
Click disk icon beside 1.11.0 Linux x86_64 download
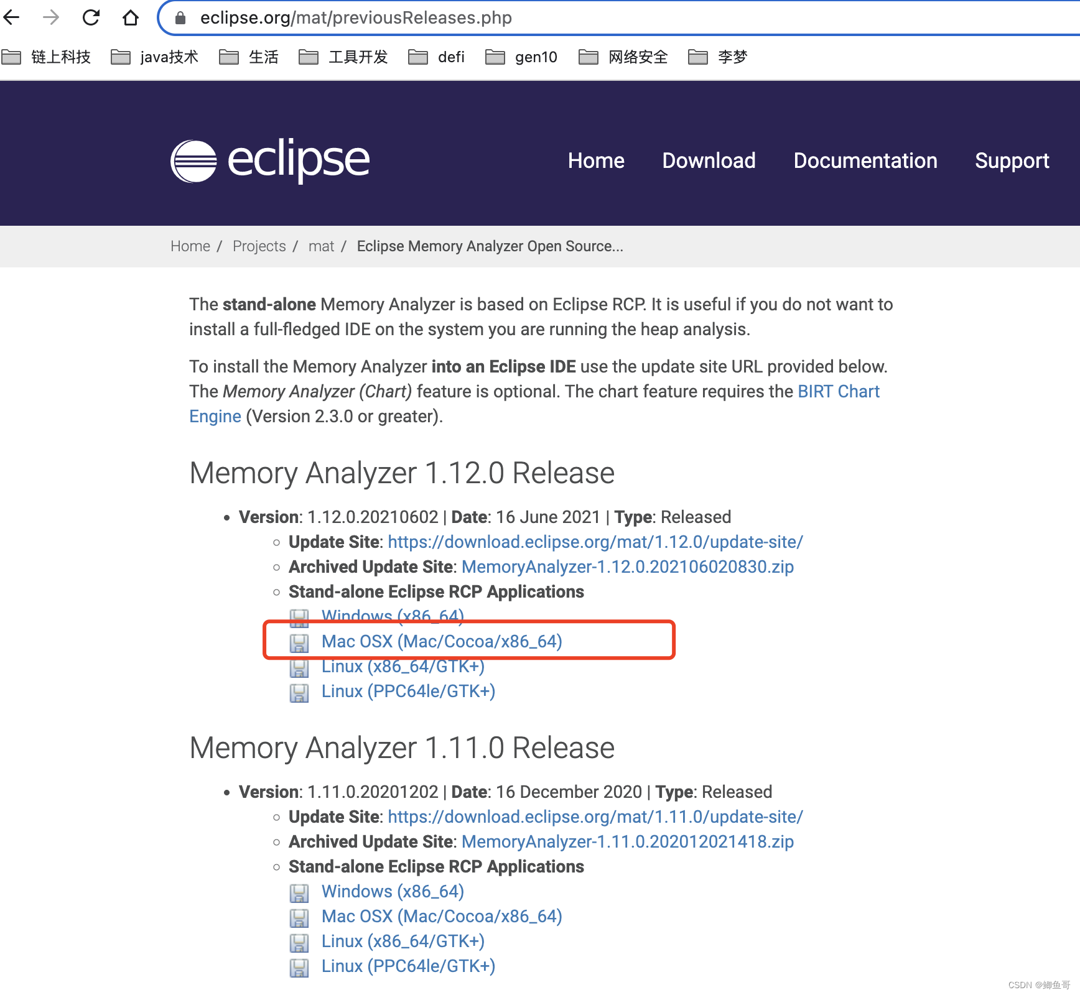299,942
